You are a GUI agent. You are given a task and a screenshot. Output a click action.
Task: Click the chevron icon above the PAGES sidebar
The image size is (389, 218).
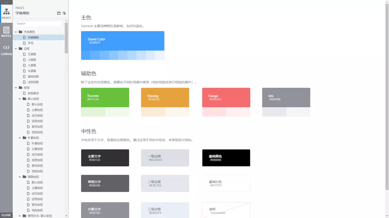click(x=6, y=3)
